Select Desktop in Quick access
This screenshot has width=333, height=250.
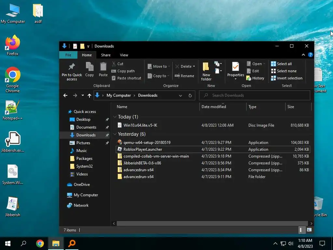(x=83, y=119)
